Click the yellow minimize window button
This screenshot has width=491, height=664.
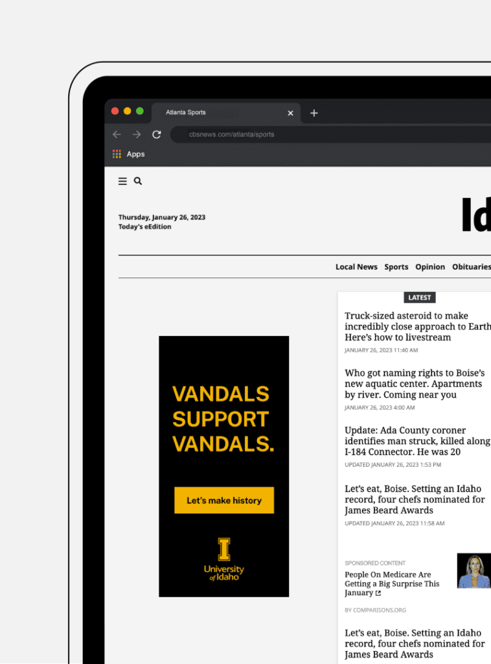pyautogui.click(x=128, y=111)
